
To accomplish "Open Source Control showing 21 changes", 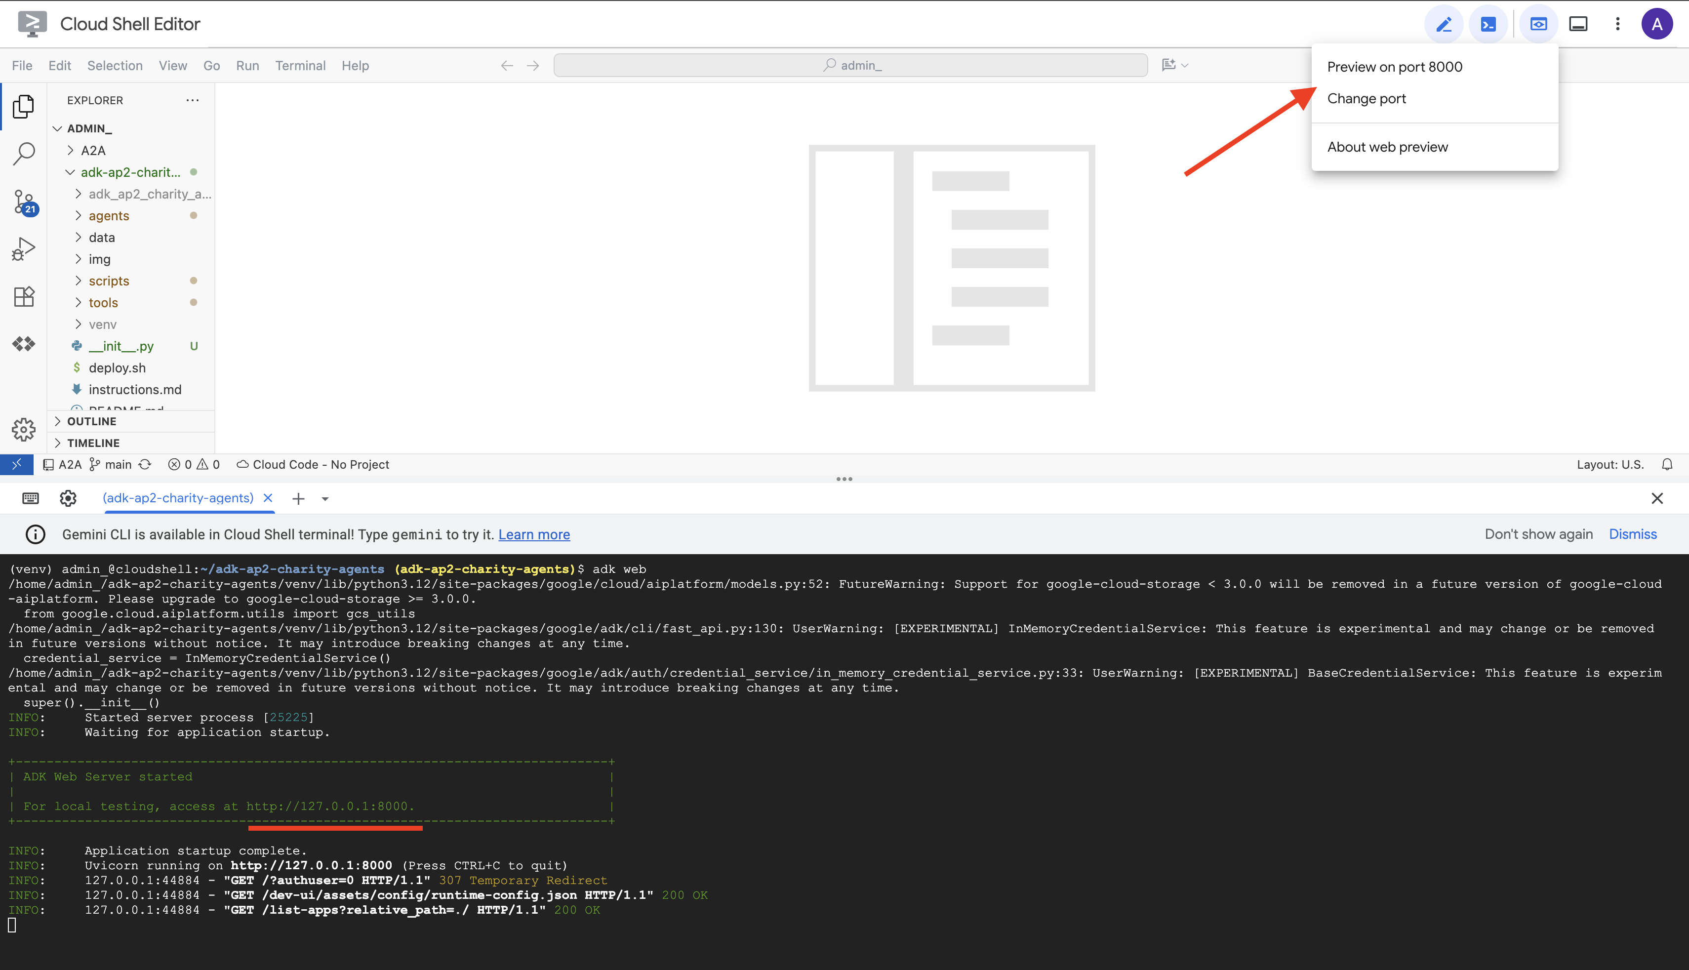I will click(23, 201).
